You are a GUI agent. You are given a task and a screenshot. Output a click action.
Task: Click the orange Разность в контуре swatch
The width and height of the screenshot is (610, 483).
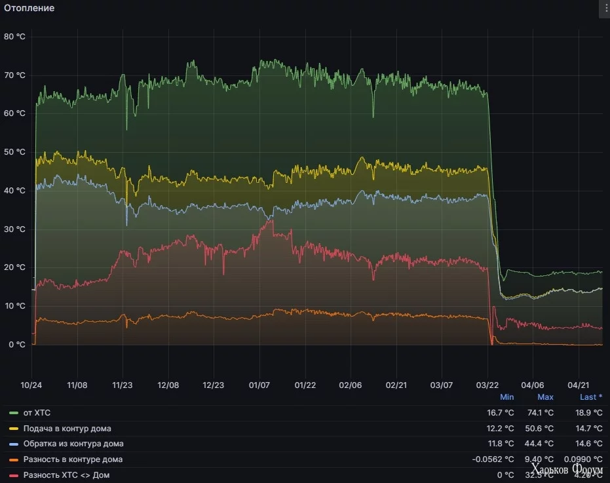(14, 459)
